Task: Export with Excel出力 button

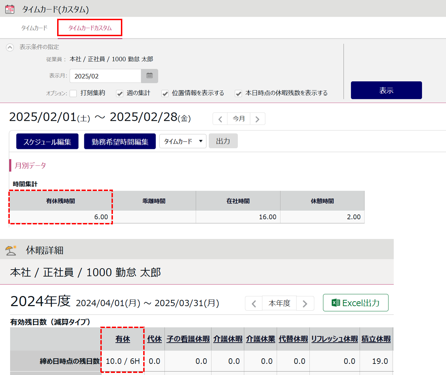Action: click(x=356, y=303)
